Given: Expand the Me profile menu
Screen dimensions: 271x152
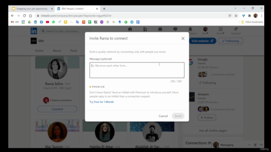Looking at the screenshot, I should [205, 31].
